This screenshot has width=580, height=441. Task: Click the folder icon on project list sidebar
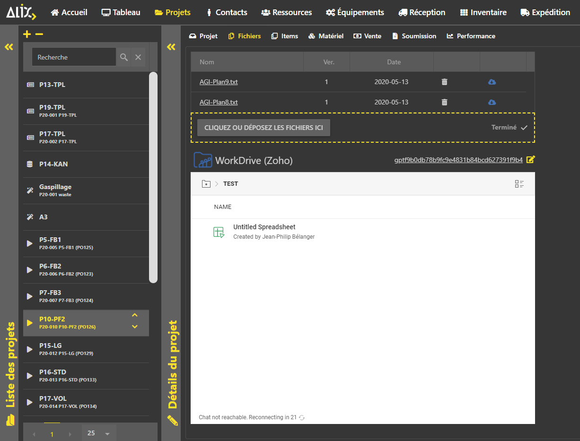10,420
